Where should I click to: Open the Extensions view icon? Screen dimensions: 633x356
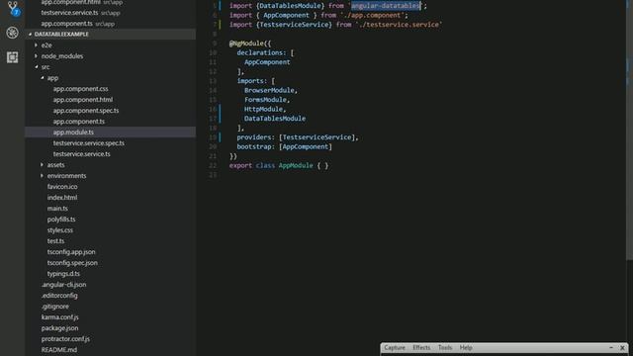coord(12,57)
